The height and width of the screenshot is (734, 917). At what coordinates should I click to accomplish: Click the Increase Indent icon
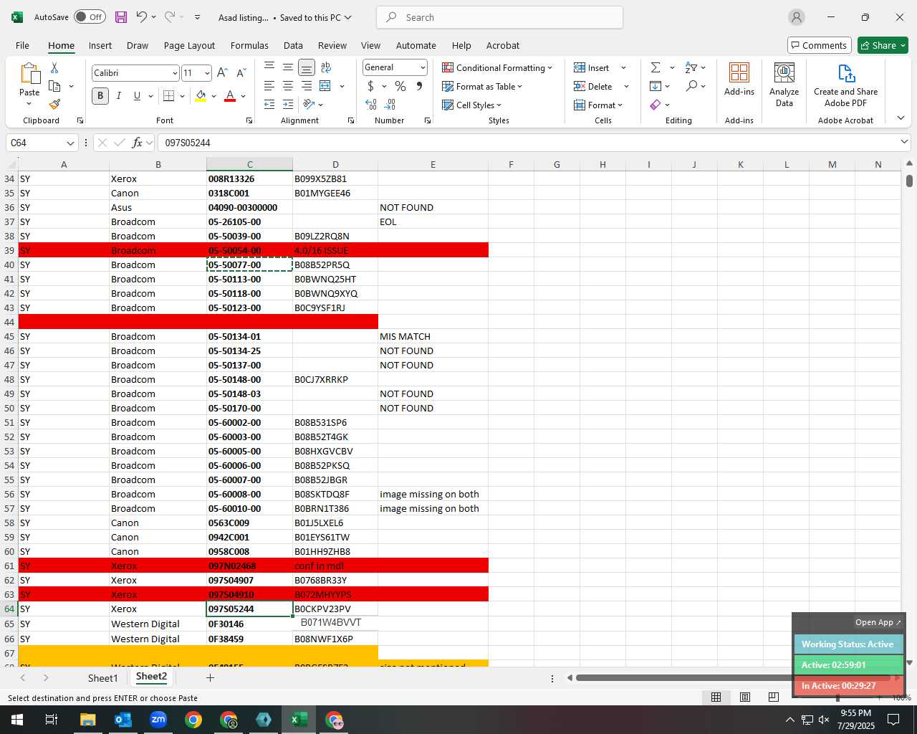(x=288, y=105)
